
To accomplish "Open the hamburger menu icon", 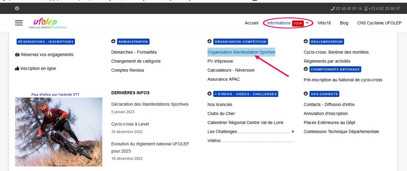I will (x=19, y=23).
